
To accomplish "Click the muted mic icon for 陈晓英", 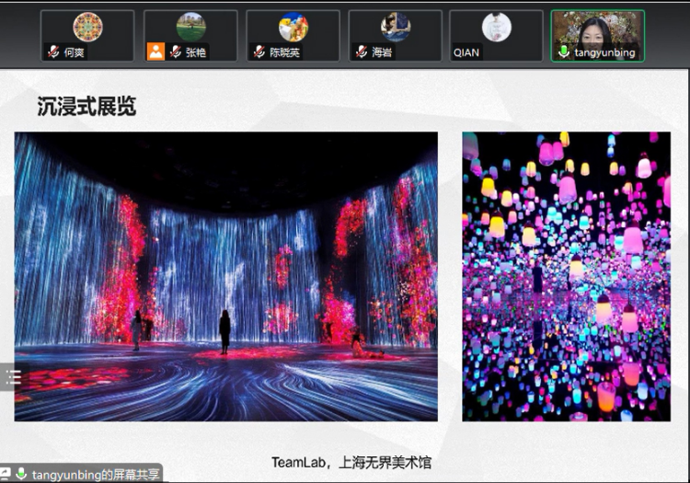I will coord(259,52).
